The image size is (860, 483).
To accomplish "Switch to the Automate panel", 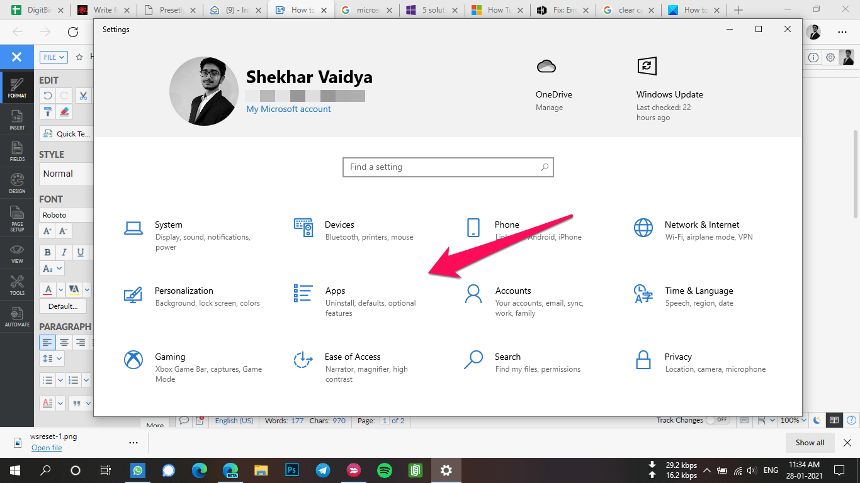I will pyautogui.click(x=17, y=317).
